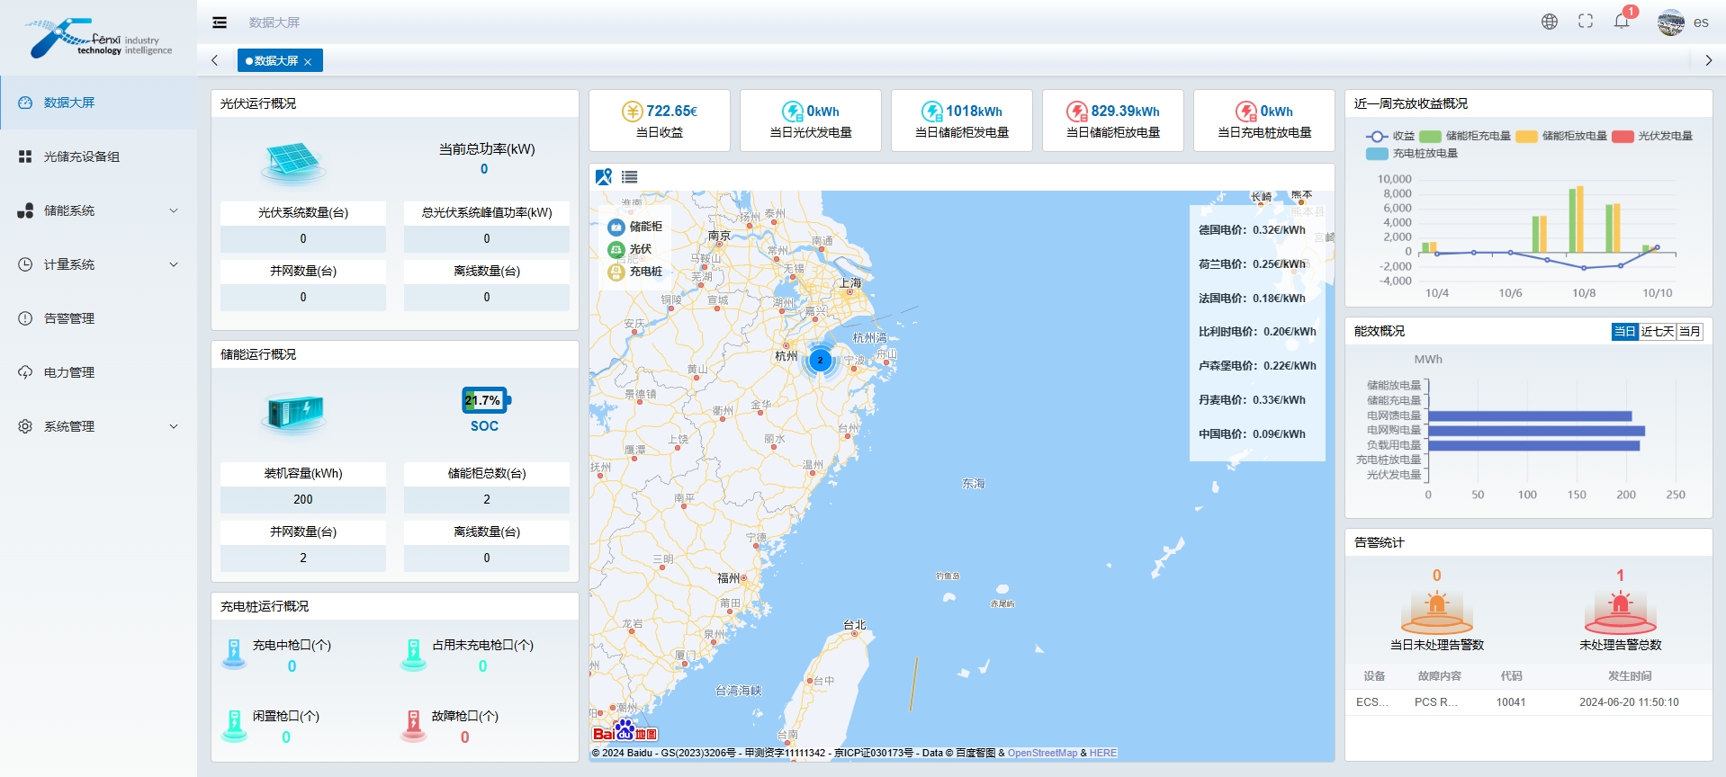Viewport: 1726px width, 777px height.
Task: Toggle fullscreen mode icon
Action: click(x=1586, y=22)
